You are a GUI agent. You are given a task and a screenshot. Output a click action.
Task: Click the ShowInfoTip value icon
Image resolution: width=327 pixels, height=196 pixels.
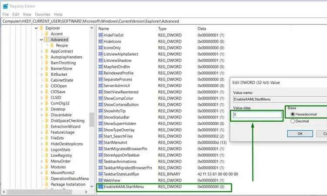(x=101, y=111)
